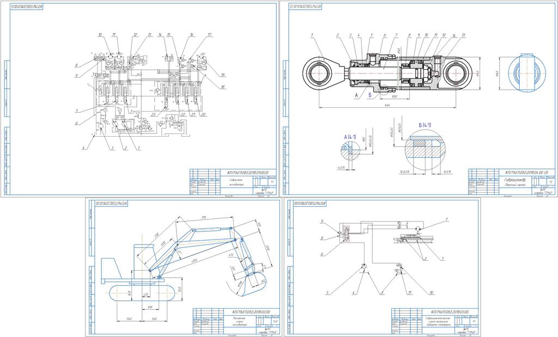This screenshot has width=558, height=337.
Task: Select the 'А (4:1)' detail view label
Action: click(x=350, y=137)
